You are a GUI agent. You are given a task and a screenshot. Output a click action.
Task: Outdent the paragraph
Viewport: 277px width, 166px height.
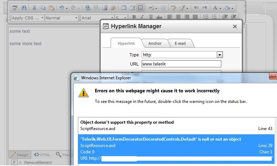click(233, 17)
